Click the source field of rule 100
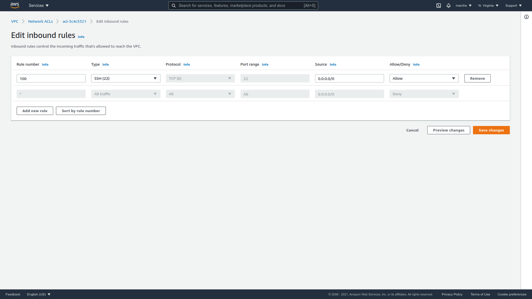The width and height of the screenshot is (532, 299). pyautogui.click(x=350, y=78)
